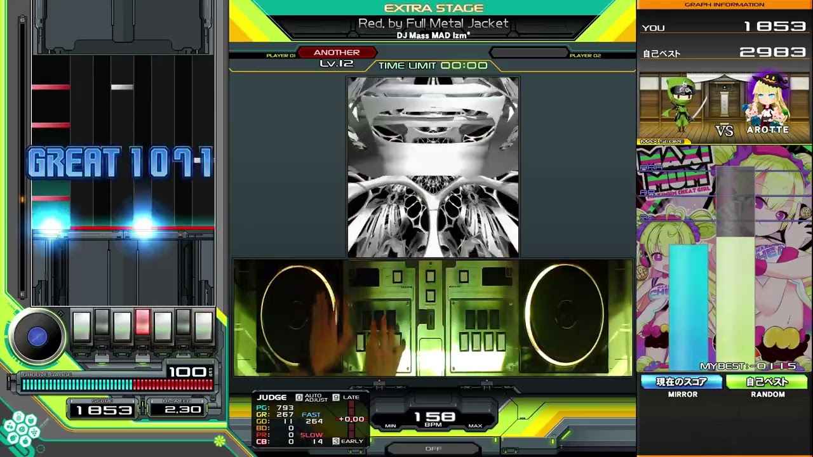Click the GRAPH INFORMATION header
Screen dimensions: 813x457
pyautogui.click(x=725, y=4)
